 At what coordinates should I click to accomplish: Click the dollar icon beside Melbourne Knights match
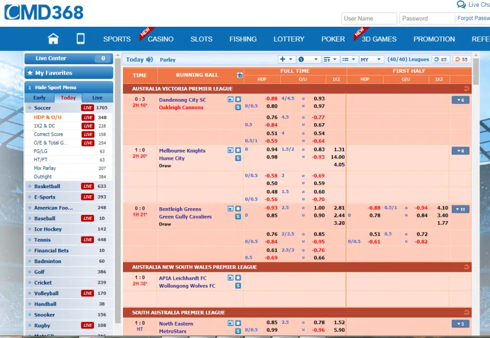tap(238, 157)
